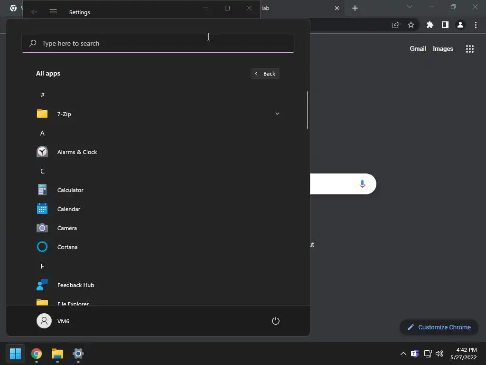Show hidden system tray icons
This screenshot has height=365, width=486.
403,354
